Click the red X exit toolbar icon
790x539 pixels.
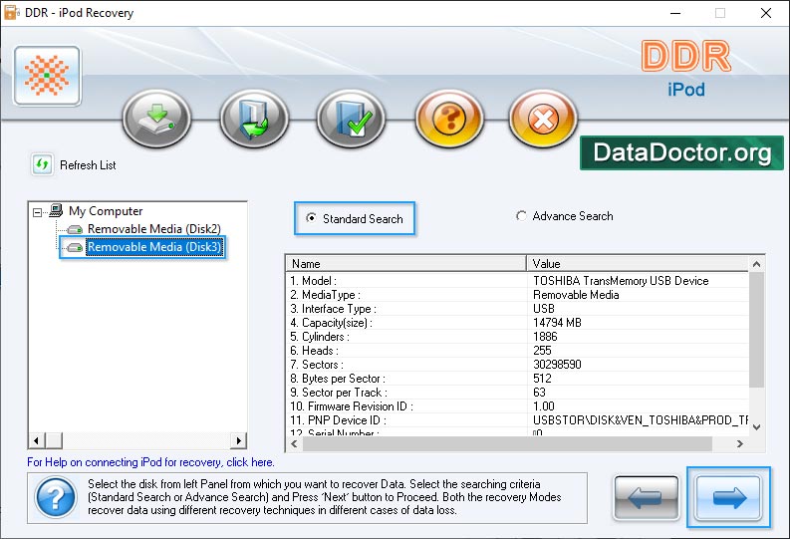tap(543, 122)
